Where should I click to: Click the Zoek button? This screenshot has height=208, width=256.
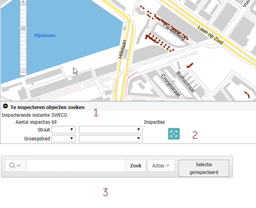[136, 166]
